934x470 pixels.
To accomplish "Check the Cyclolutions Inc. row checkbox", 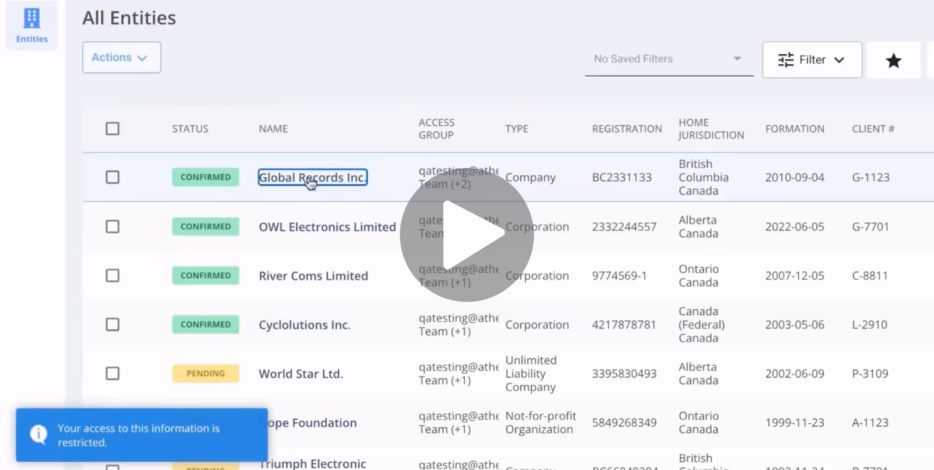I will [x=113, y=325].
